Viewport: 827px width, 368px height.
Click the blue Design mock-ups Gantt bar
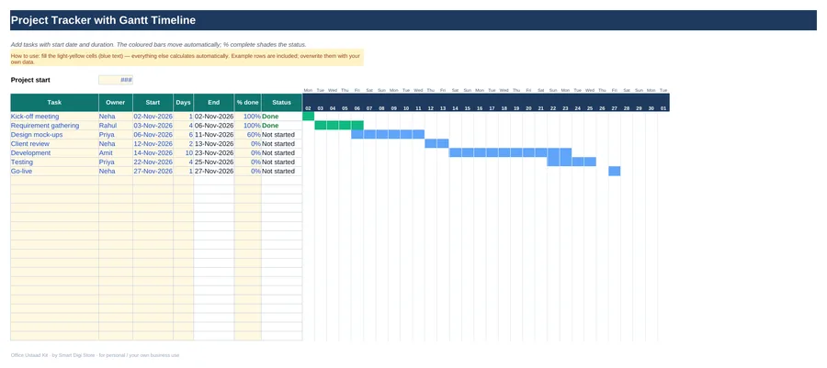(388, 134)
